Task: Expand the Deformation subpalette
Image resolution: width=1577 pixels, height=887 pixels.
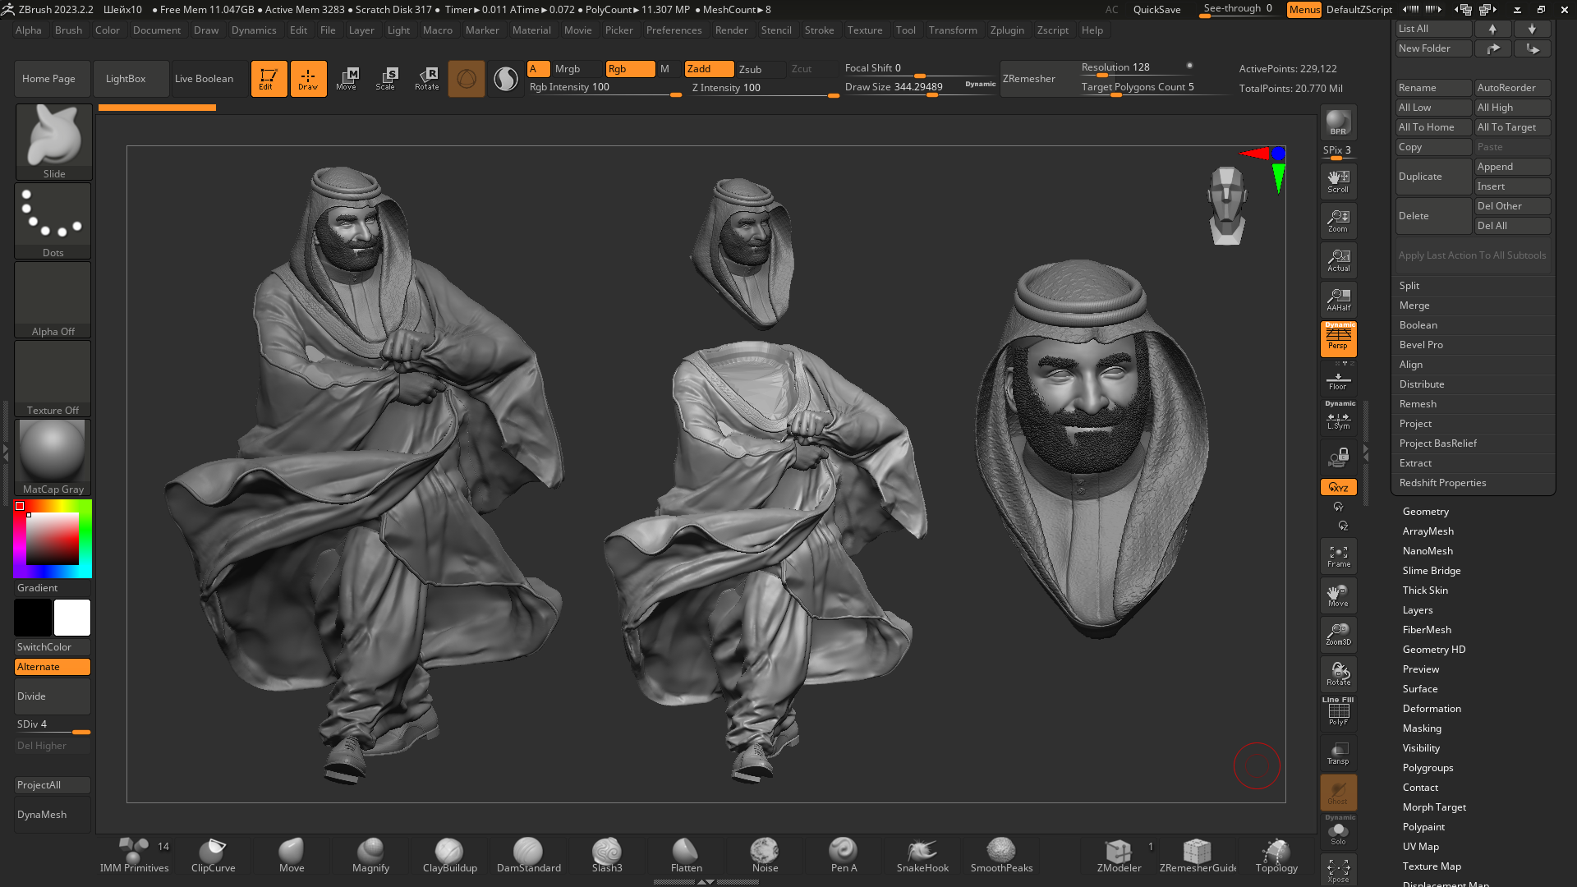Action: [x=1432, y=709]
